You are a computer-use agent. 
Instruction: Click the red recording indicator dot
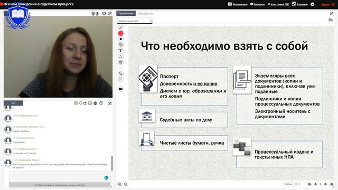tap(1, 4)
